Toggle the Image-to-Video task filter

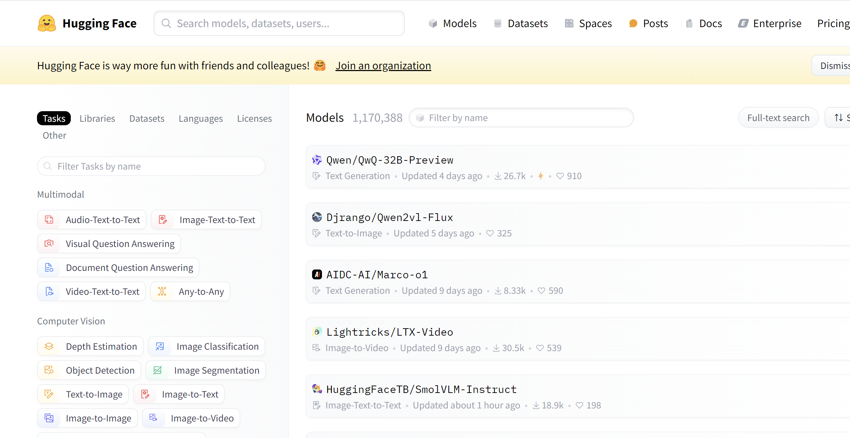(x=191, y=418)
